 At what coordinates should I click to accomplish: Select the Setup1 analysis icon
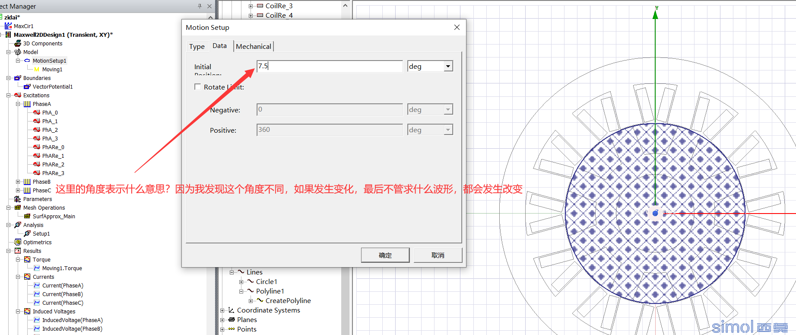pyautogui.click(x=27, y=233)
